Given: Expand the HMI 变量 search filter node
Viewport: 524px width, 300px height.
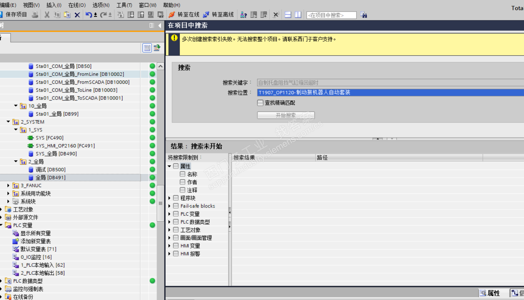Looking at the screenshot, I should point(169,246).
